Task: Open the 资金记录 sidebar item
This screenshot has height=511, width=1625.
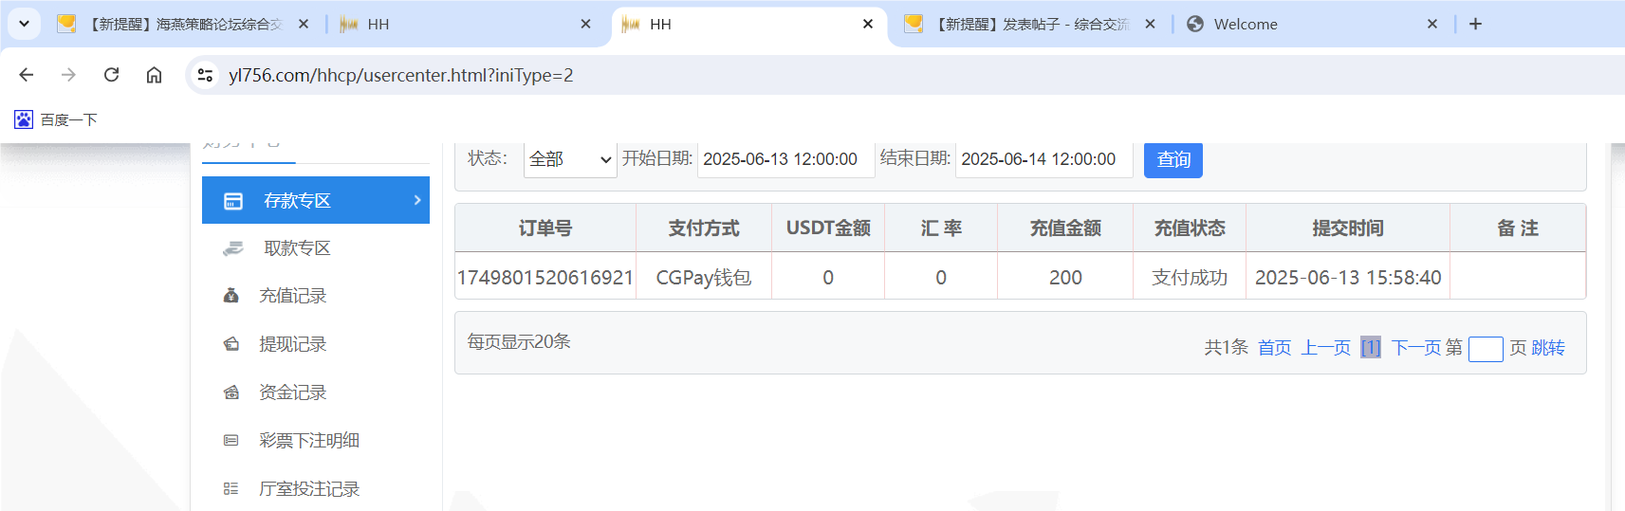Action: coord(316,392)
